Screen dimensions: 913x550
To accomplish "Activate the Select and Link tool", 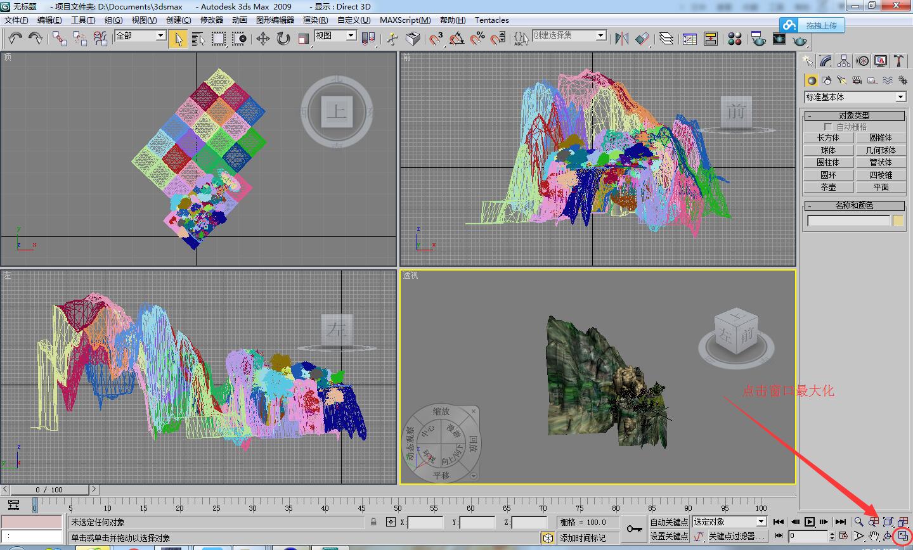I will pyautogui.click(x=60, y=39).
